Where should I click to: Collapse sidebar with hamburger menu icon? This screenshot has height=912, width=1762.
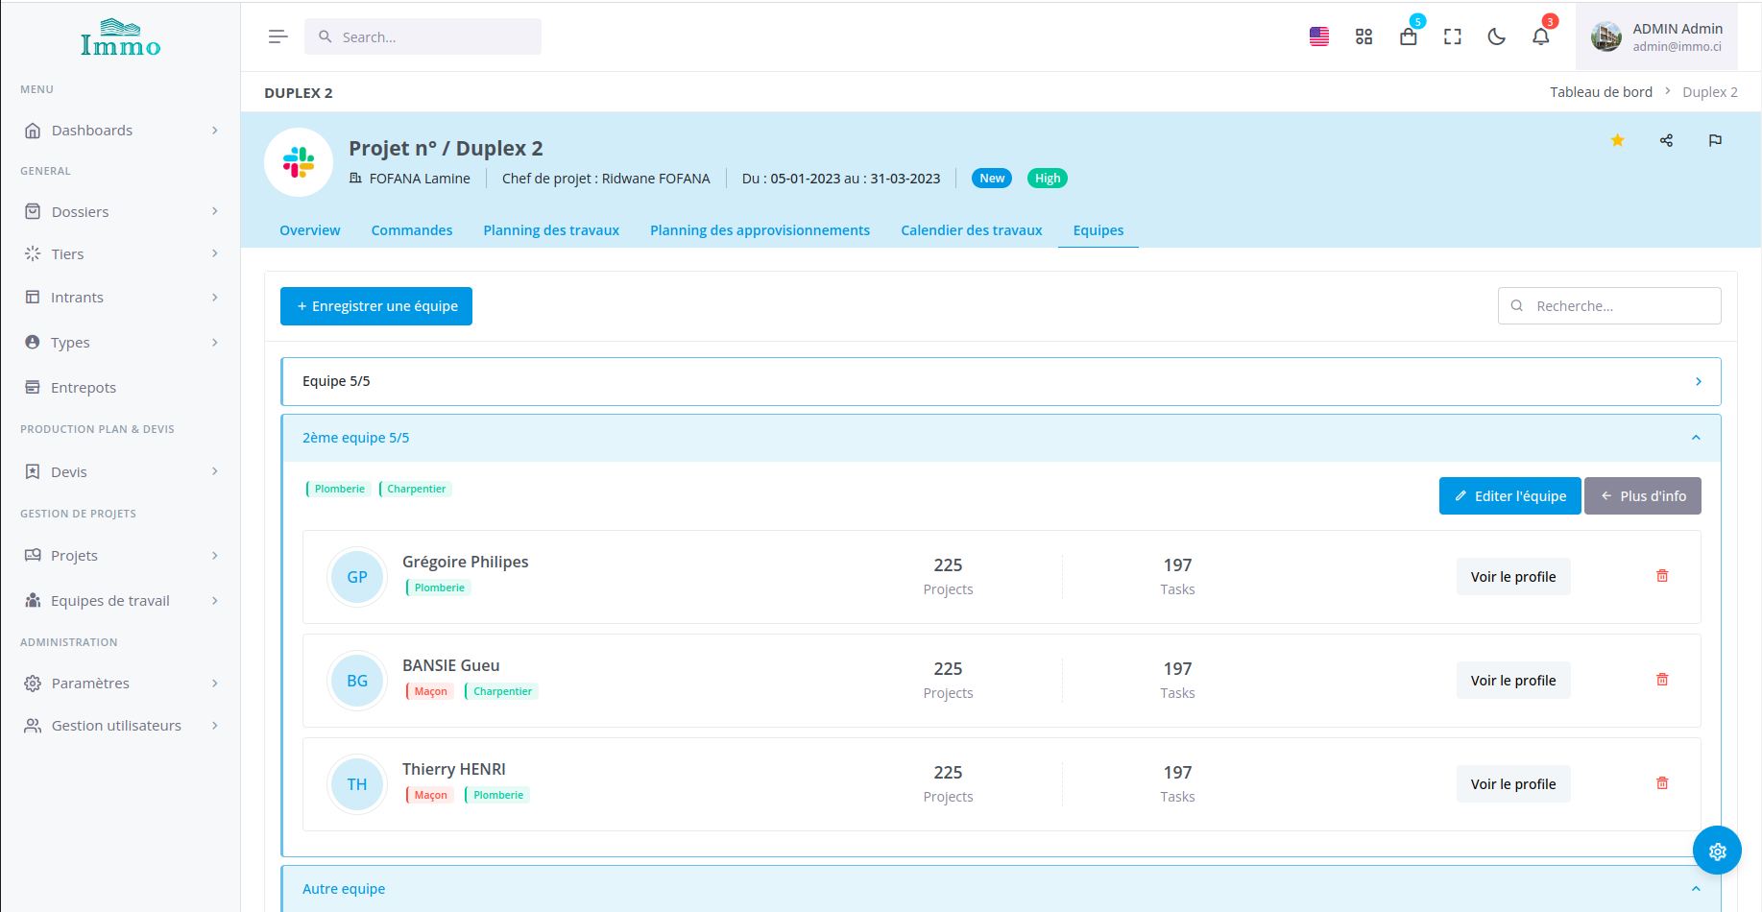point(278,36)
